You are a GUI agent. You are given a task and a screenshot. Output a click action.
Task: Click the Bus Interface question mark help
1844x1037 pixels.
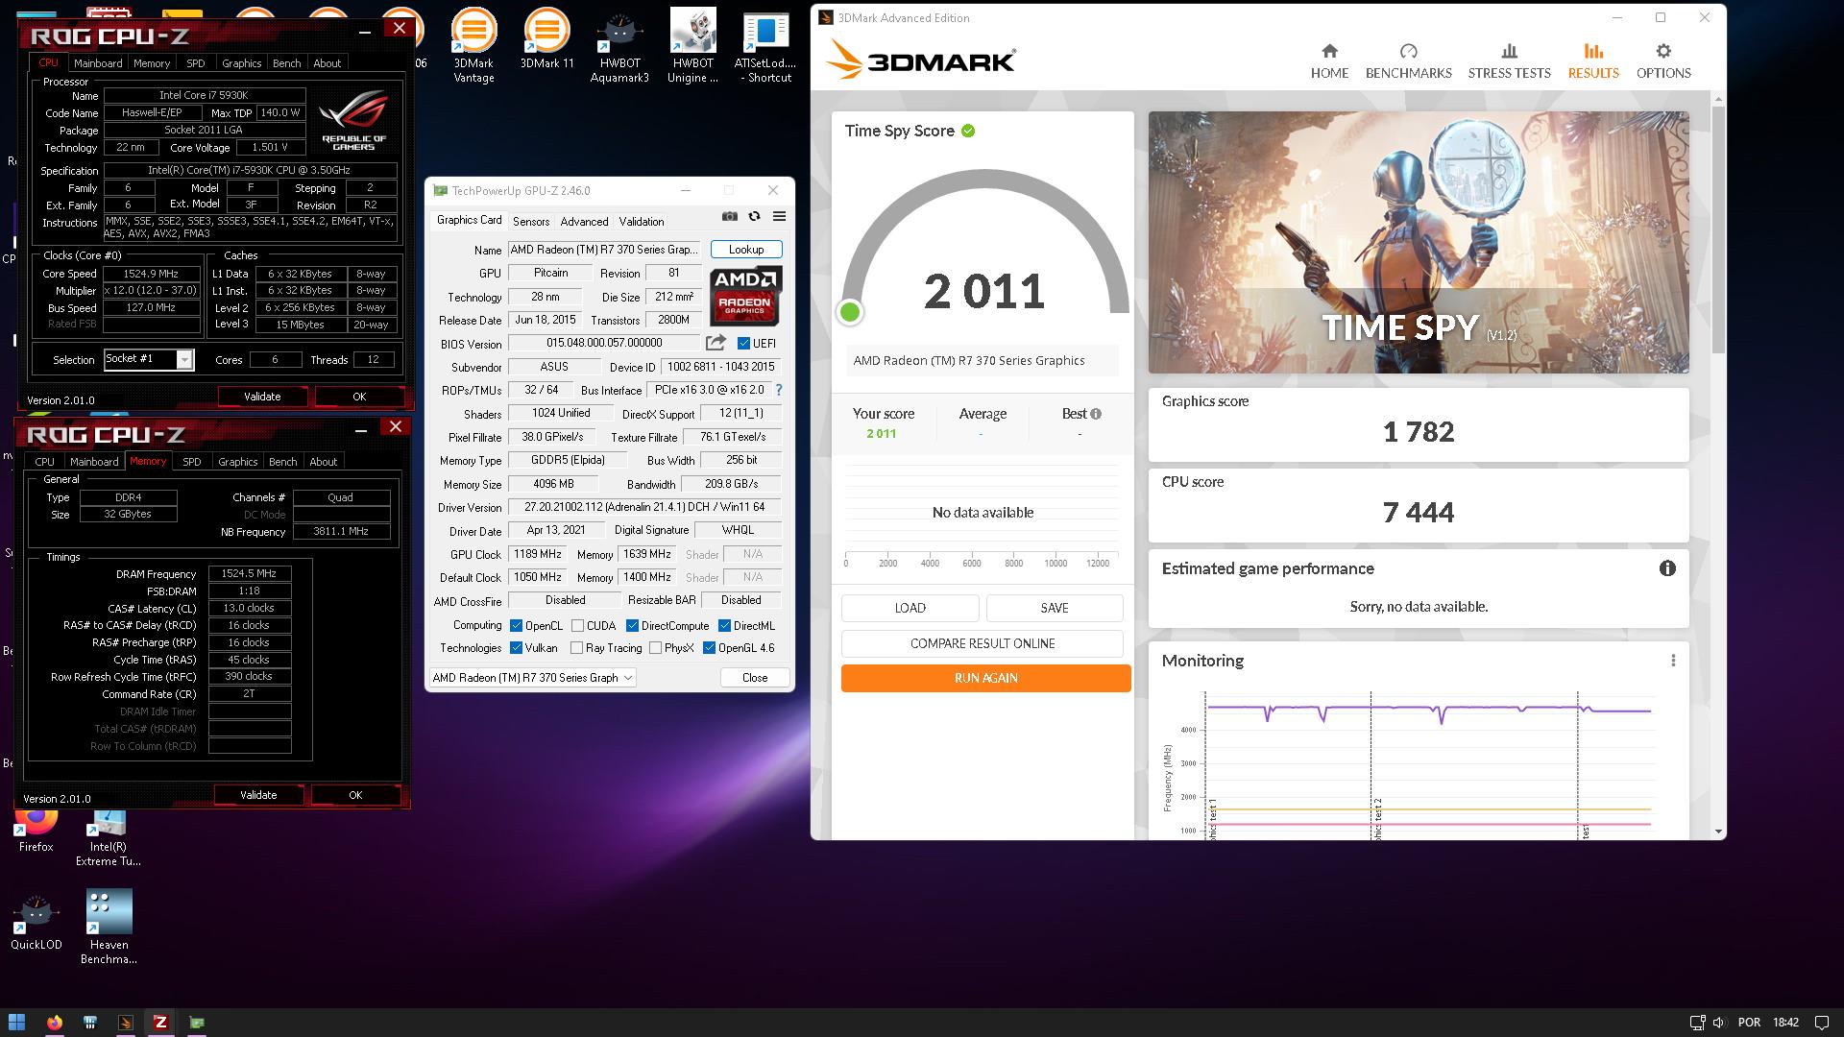[779, 390]
